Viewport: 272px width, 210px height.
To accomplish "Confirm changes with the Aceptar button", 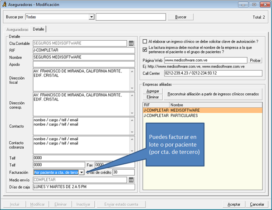I will tap(234, 204).
